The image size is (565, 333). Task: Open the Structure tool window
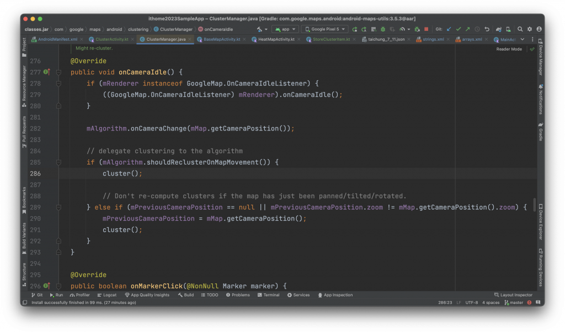[24, 275]
